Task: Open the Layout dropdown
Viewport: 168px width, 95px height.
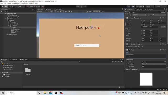Action: [x=161, y=6]
